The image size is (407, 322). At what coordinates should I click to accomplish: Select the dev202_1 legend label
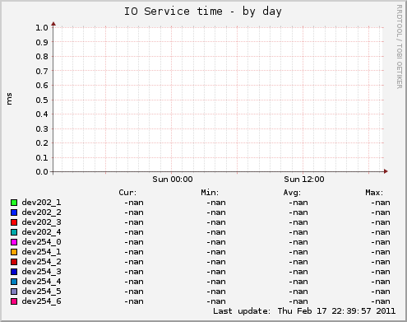[x=41, y=203]
